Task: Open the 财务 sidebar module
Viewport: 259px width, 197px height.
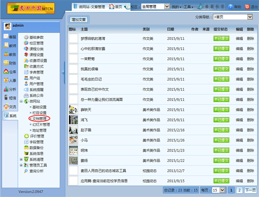Action: [x=10, y=63]
